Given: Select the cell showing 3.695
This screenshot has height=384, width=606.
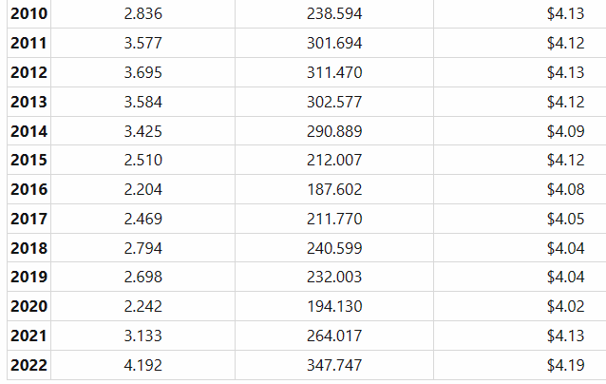Looking at the screenshot, I should tap(143, 73).
